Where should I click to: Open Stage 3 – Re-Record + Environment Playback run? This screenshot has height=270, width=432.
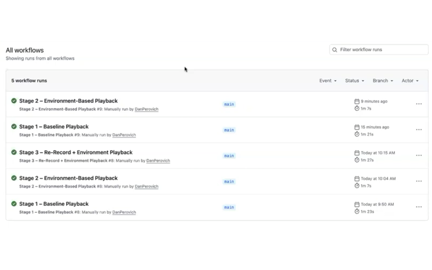pyautogui.click(x=76, y=152)
